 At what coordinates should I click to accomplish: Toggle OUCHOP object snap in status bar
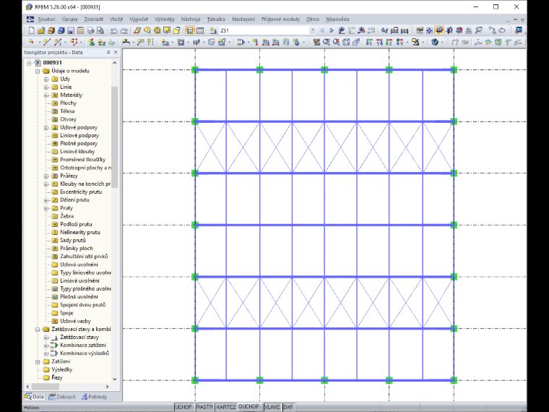click(248, 406)
